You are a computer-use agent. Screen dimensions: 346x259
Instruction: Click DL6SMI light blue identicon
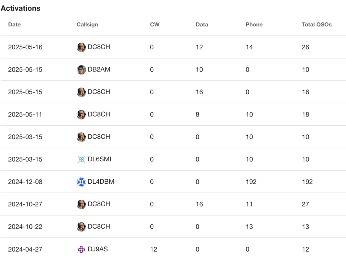tap(81, 159)
